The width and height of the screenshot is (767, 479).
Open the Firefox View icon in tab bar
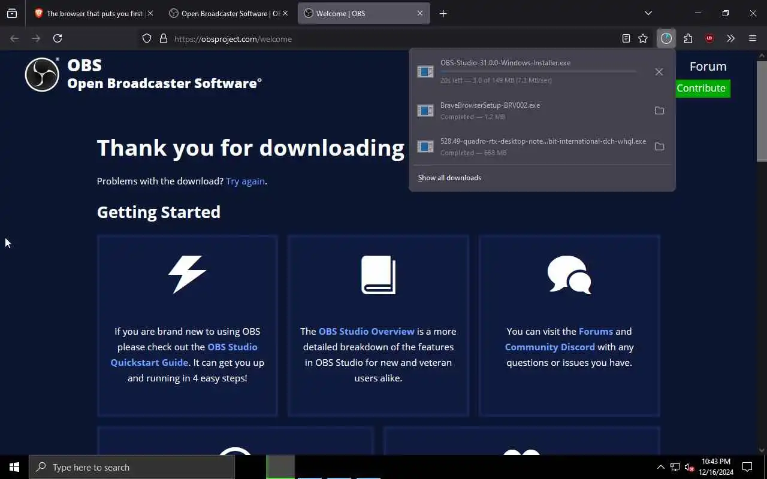pos(12,13)
